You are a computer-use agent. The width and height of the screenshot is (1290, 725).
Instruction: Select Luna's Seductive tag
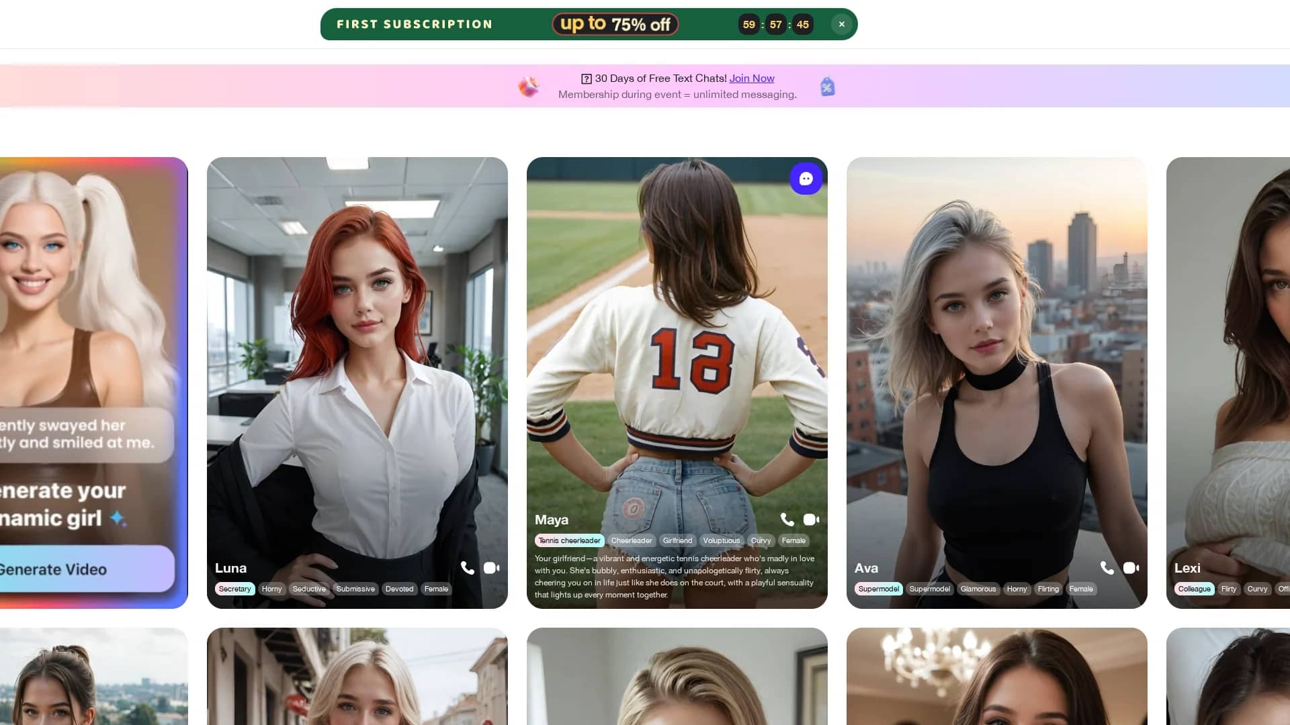[x=309, y=589]
